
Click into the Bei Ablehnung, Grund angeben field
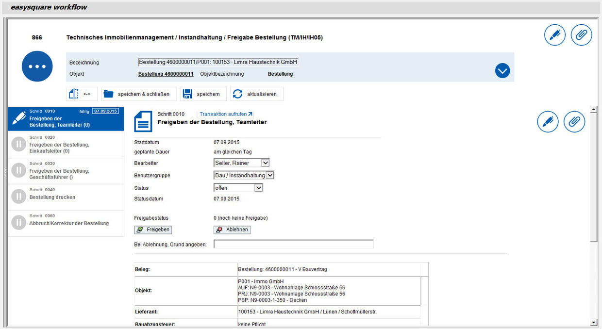click(293, 244)
